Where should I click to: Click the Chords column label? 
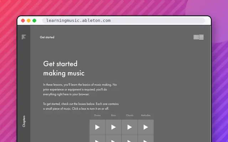coord(130,115)
